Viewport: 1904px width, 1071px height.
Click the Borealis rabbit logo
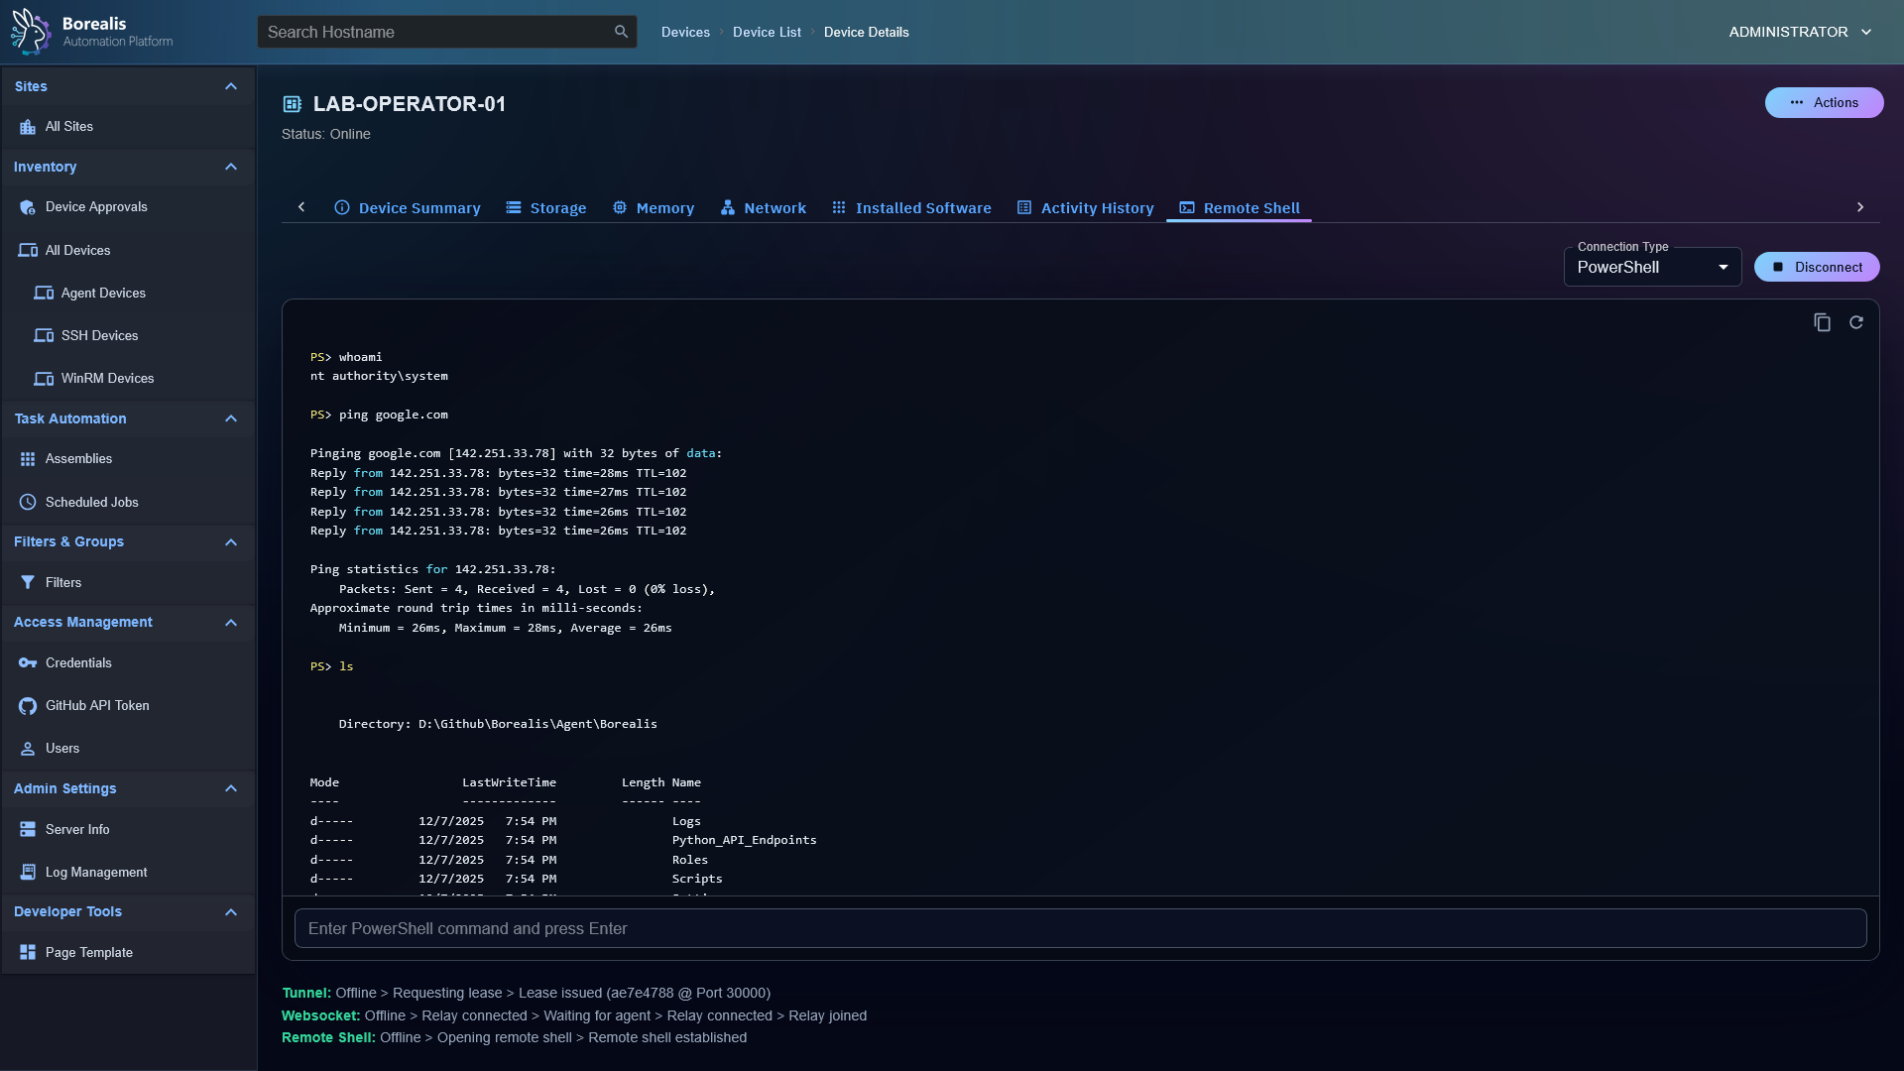(29, 32)
